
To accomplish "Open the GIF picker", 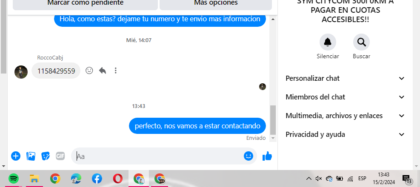I will click(x=60, y=156).
